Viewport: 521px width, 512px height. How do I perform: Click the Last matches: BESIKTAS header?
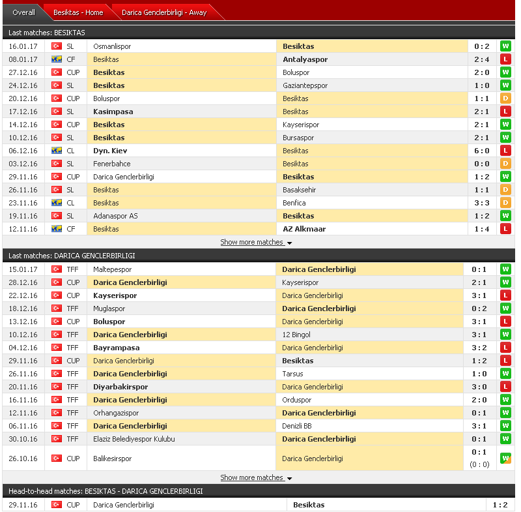point(259,33)
